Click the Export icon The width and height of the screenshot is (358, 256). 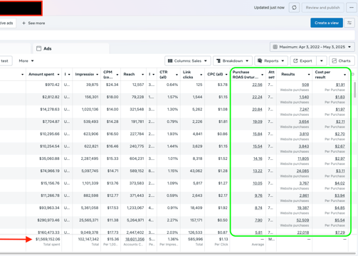(x=295, y=61)
